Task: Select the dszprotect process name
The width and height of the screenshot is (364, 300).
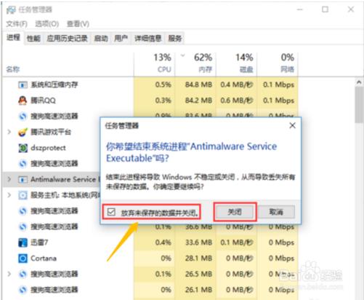Action: coord(48,148)
